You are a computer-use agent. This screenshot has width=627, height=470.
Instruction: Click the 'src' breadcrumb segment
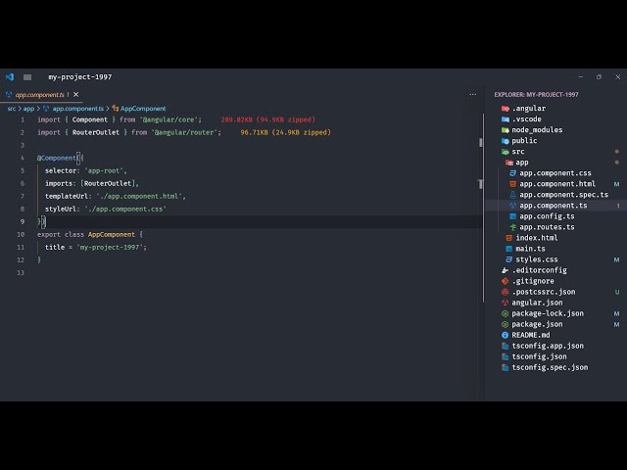12,109
